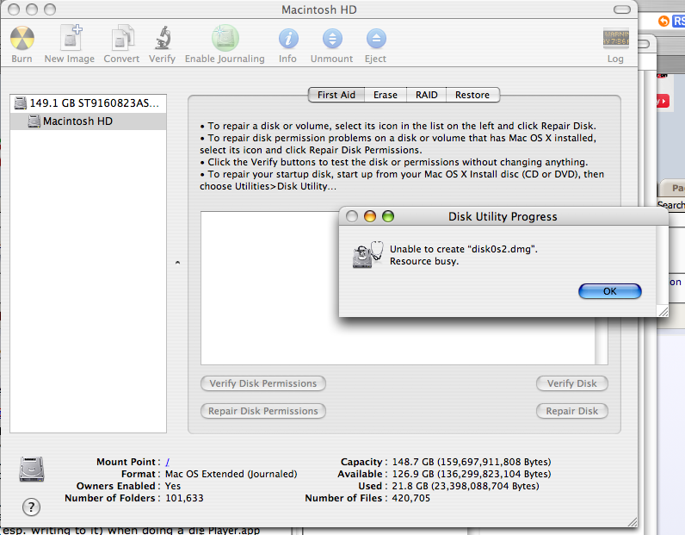Open the Restore tab
The height and width of the screenshot is (535, 685).
click(472, 95)
